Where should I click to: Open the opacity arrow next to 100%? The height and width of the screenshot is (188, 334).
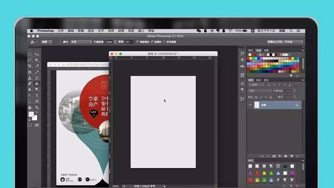coord(115,42)
